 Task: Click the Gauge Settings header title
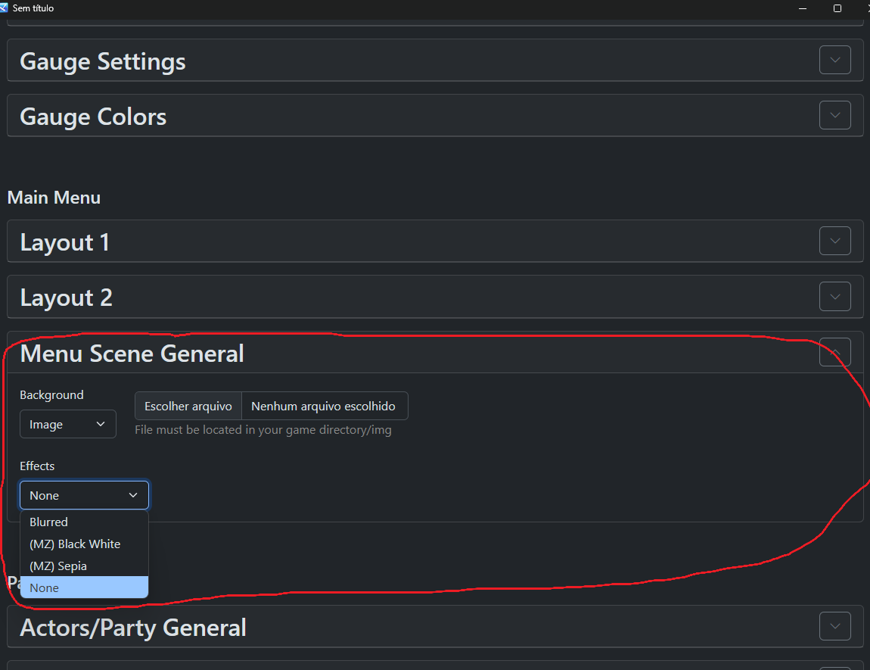pos(103,61)
